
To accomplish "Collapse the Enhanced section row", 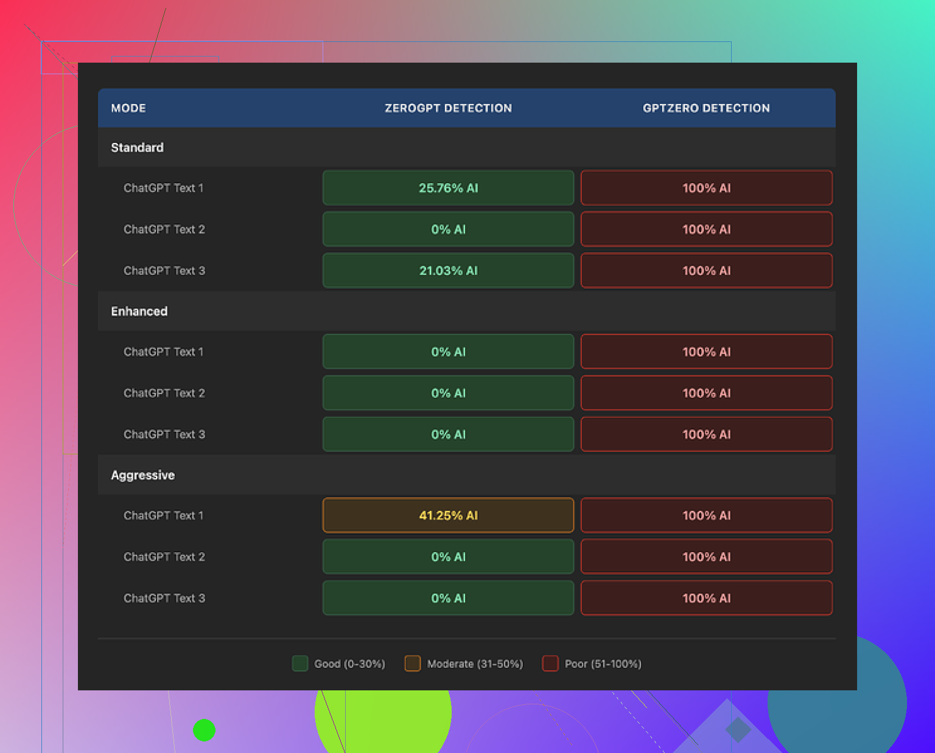I will [139, 311].
